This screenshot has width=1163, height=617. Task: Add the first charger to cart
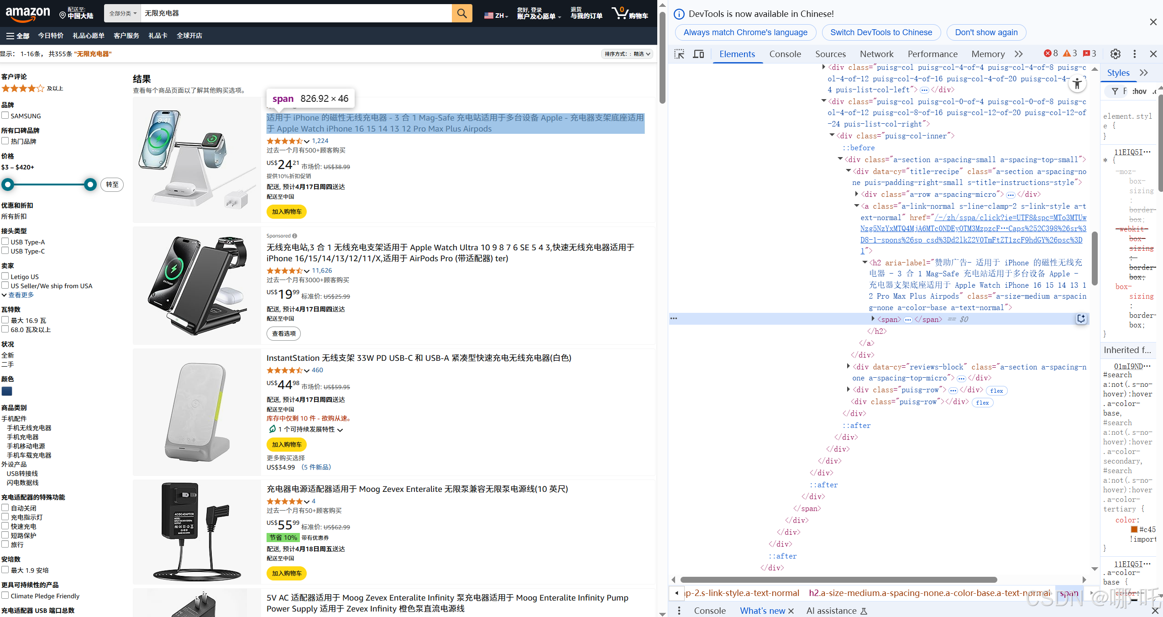(x=286, y=211)
